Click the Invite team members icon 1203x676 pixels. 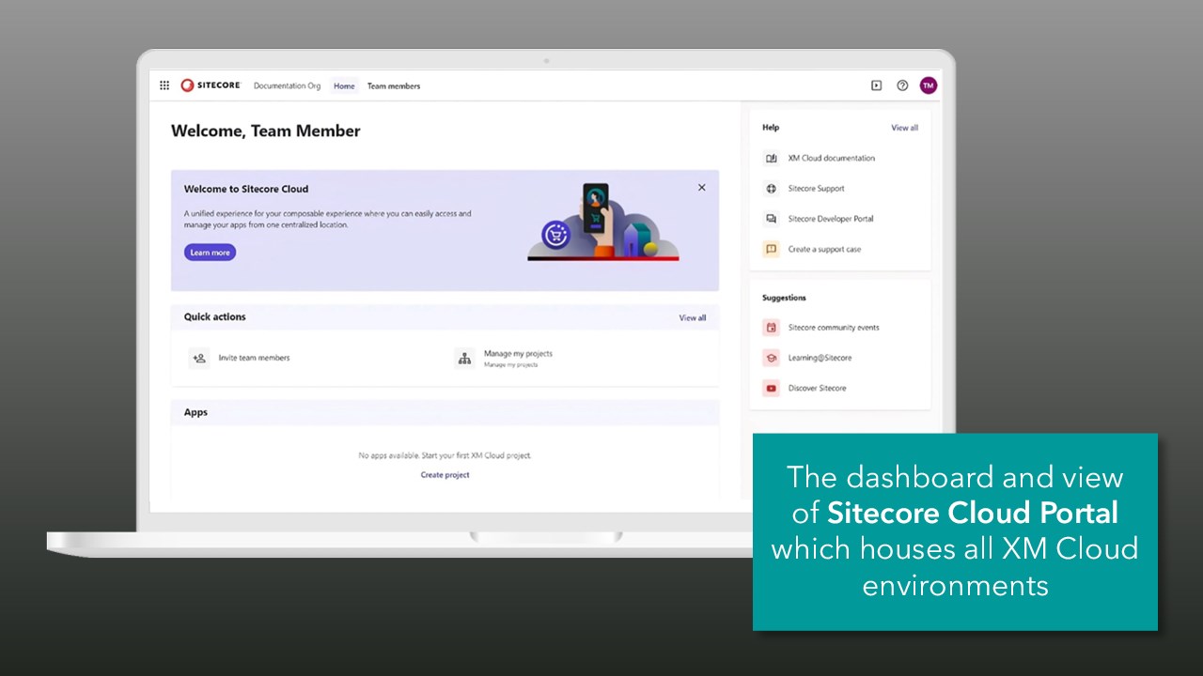click(199, 358)
